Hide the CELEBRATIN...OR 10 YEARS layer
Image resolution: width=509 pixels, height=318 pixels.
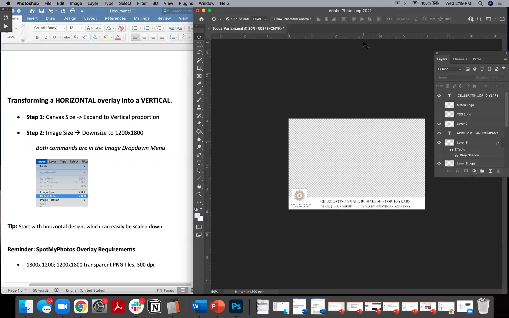[439, 95]
